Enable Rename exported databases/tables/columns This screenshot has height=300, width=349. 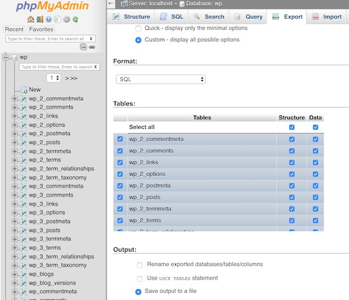pyautogui.click(x=140, y=265)
